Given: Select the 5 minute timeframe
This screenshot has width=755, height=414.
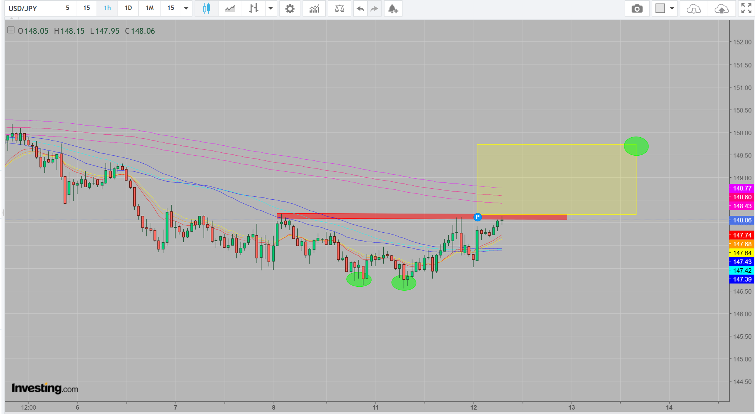Looking at the screenshot, I should [x=68, y=8].
